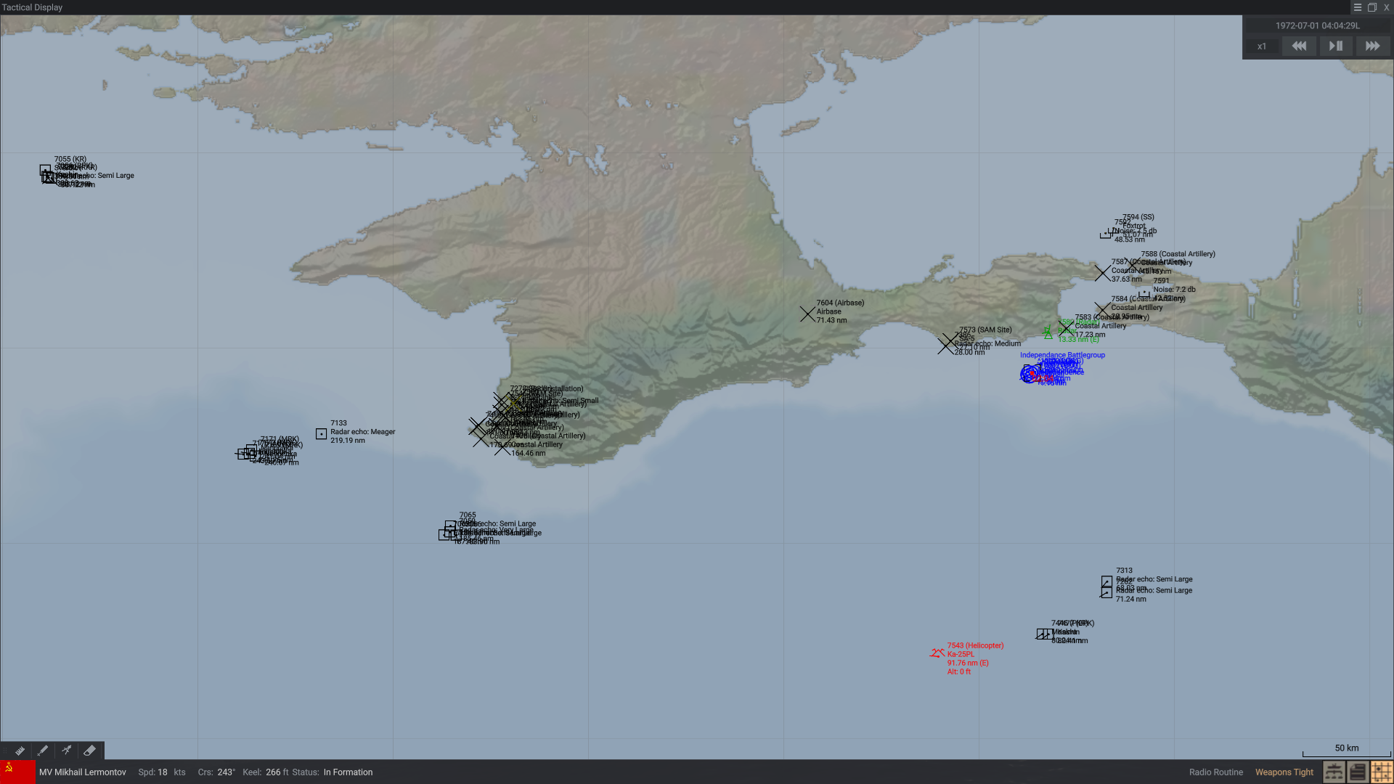Select the Ka-25PL helicopter contact 7543
The height and width of the screenshot is (784, 1394).
pyautogui.click(x=937, y=653)
